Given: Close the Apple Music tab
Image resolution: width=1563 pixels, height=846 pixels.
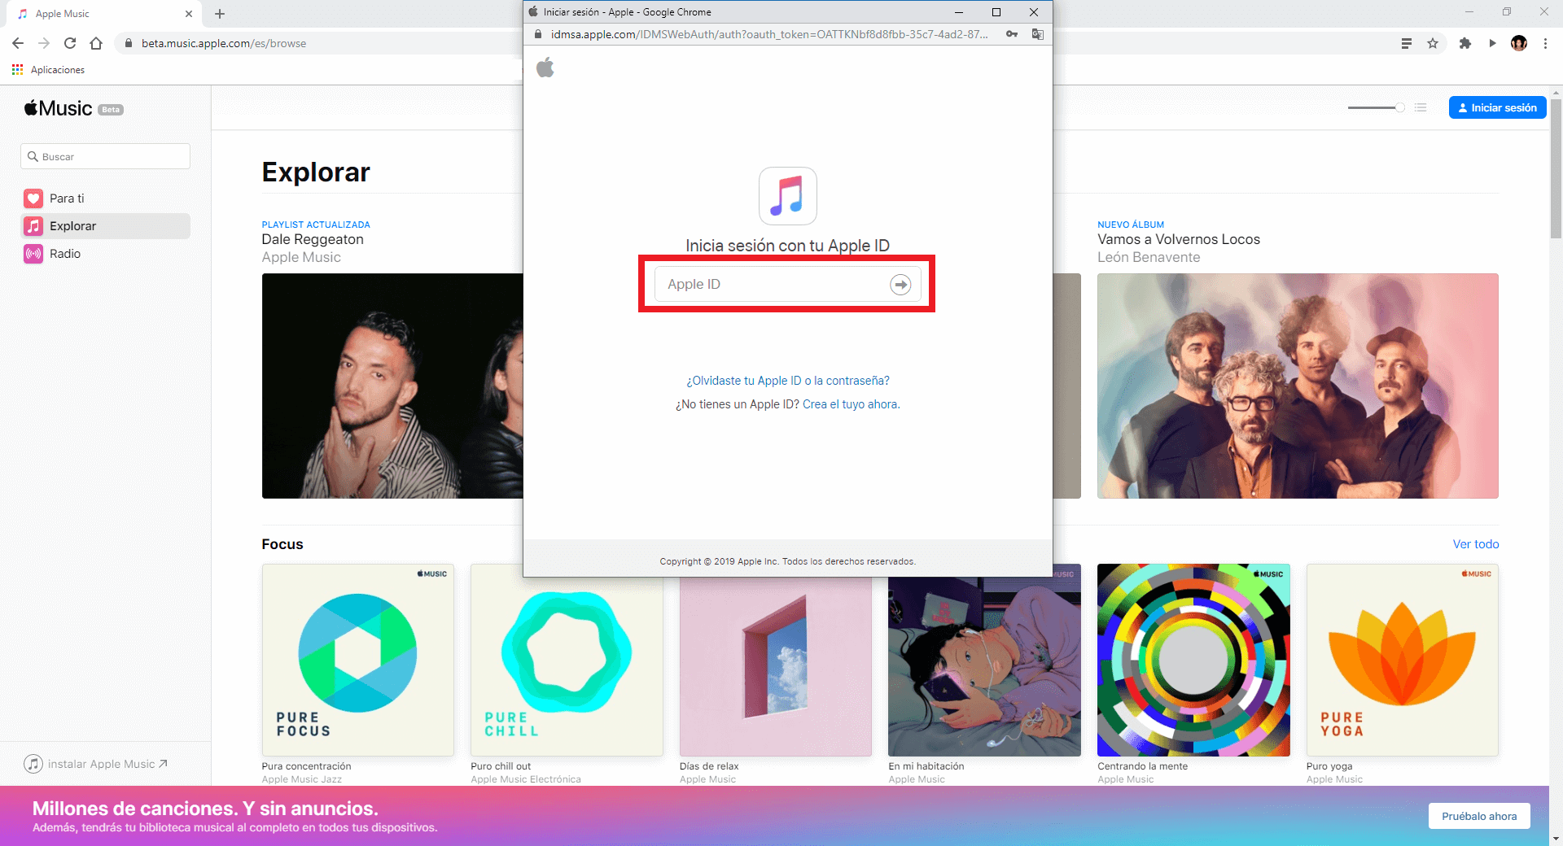Looking at the screenshot, I should click(x=189, y=14).
